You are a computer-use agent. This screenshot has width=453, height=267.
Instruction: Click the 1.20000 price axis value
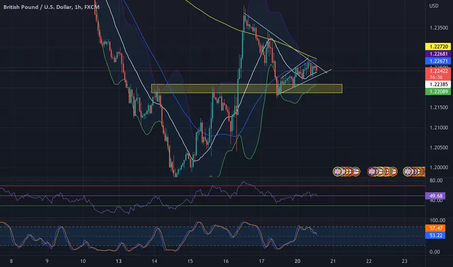coord(438,167)
